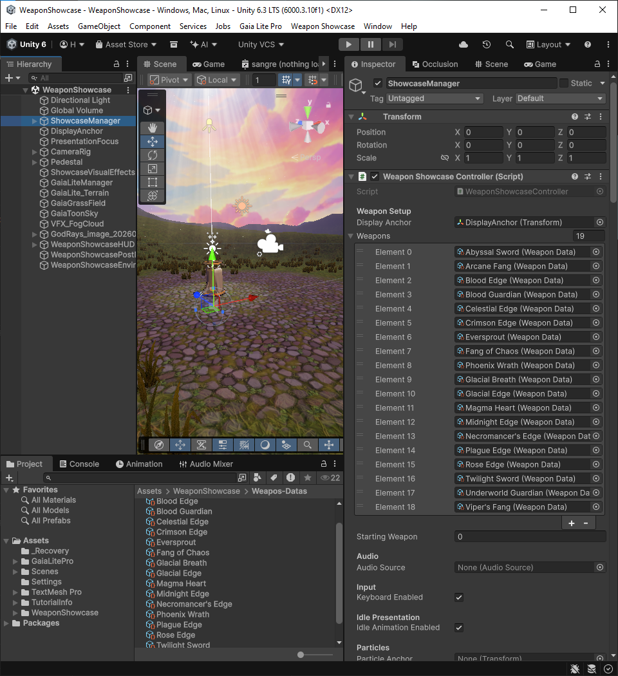Click the Pause button
This screenshot has width=618, height=676.
pos(371,44)
